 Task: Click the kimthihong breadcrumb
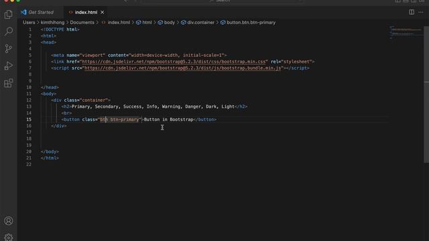52,22
